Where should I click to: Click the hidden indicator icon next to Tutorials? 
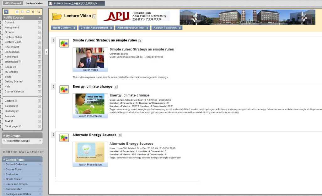[17, 106]
